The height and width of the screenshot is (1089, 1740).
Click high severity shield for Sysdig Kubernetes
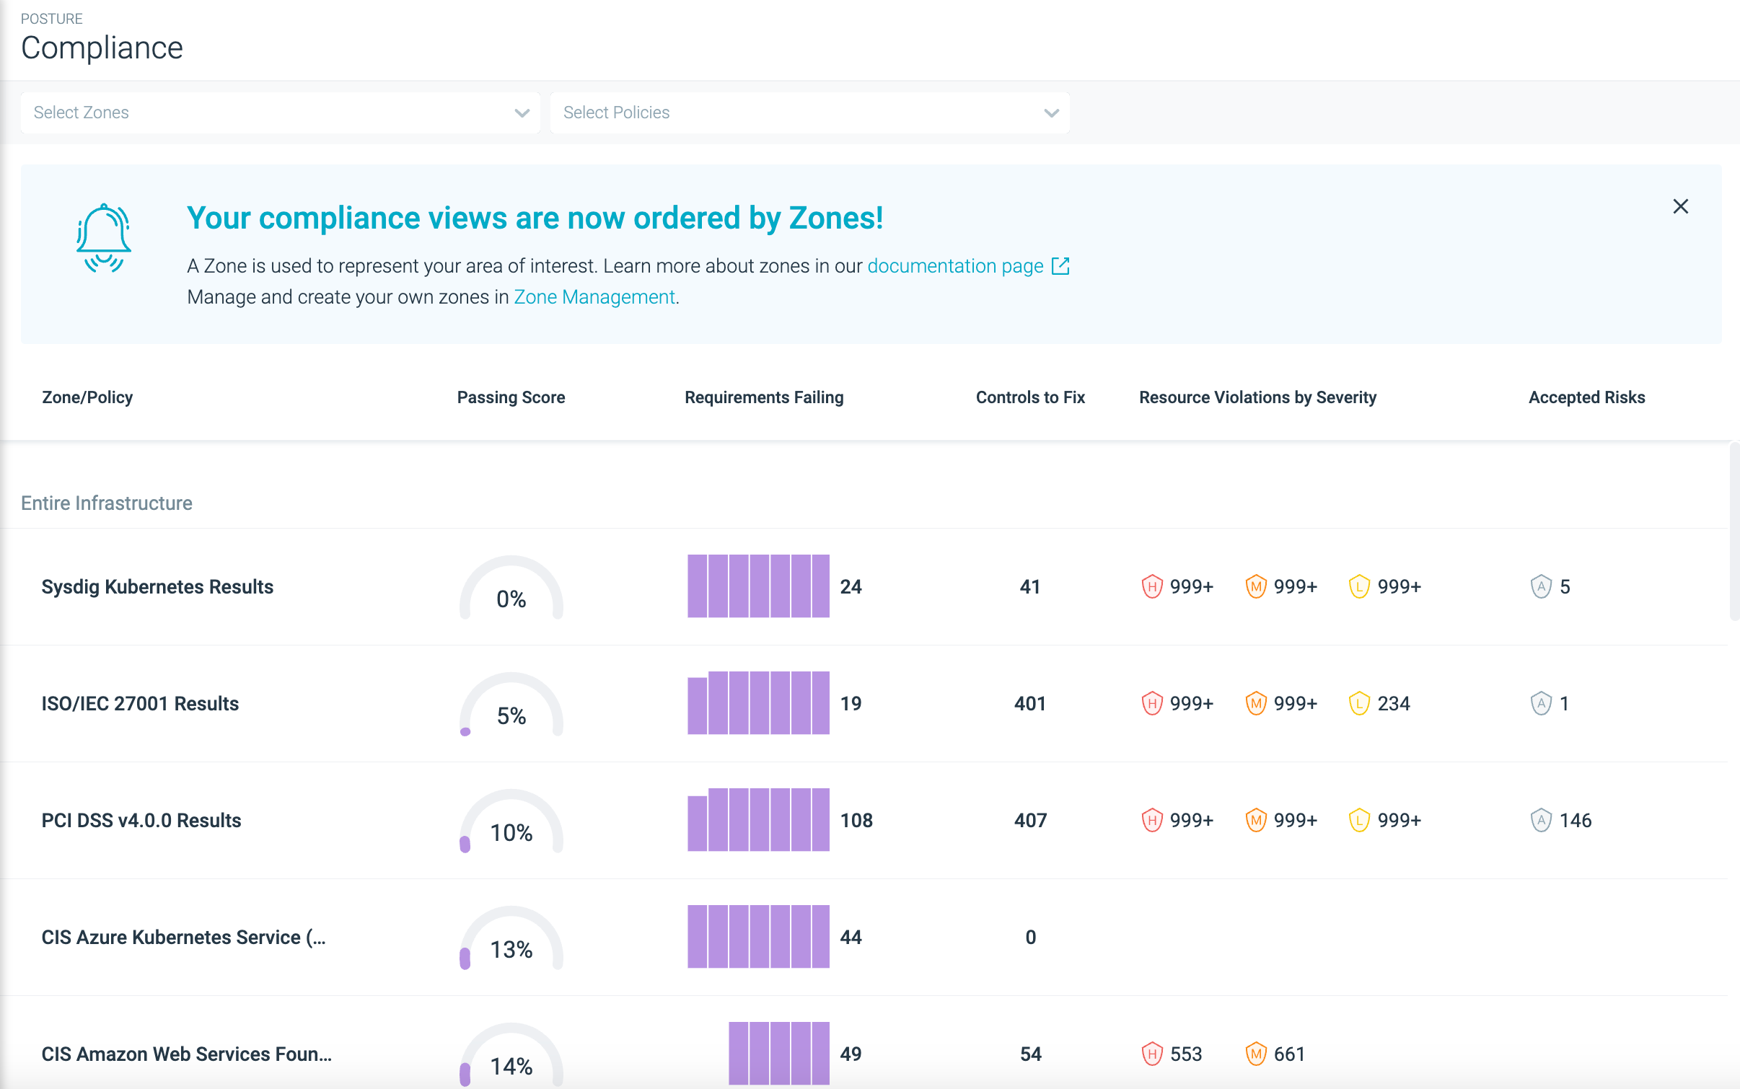coord(1151,586)
